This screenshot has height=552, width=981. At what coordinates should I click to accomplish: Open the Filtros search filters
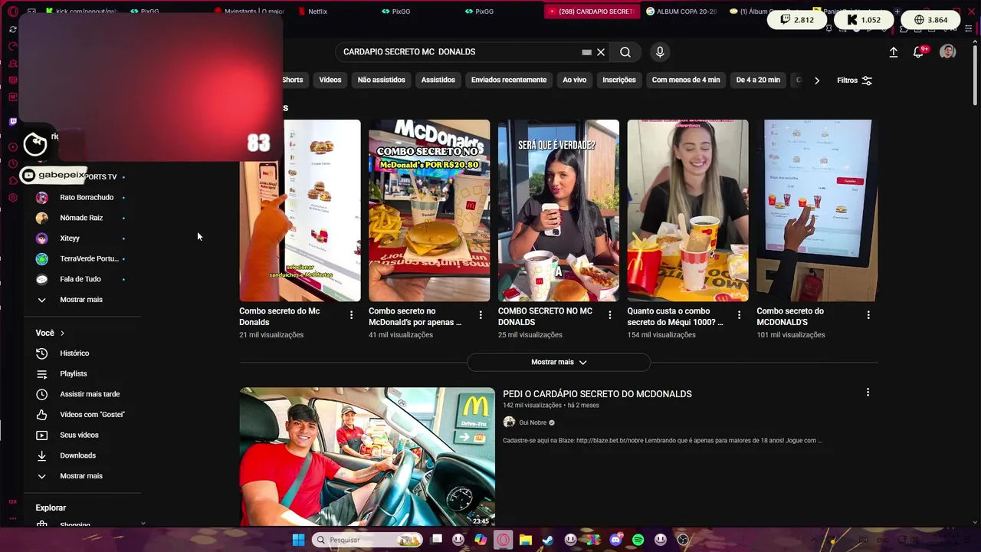(855, 80)
